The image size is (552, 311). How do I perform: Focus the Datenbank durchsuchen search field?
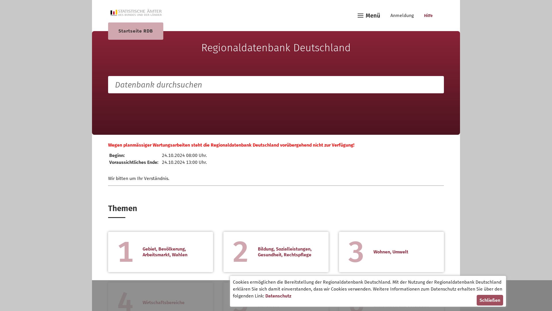[276, 85]
